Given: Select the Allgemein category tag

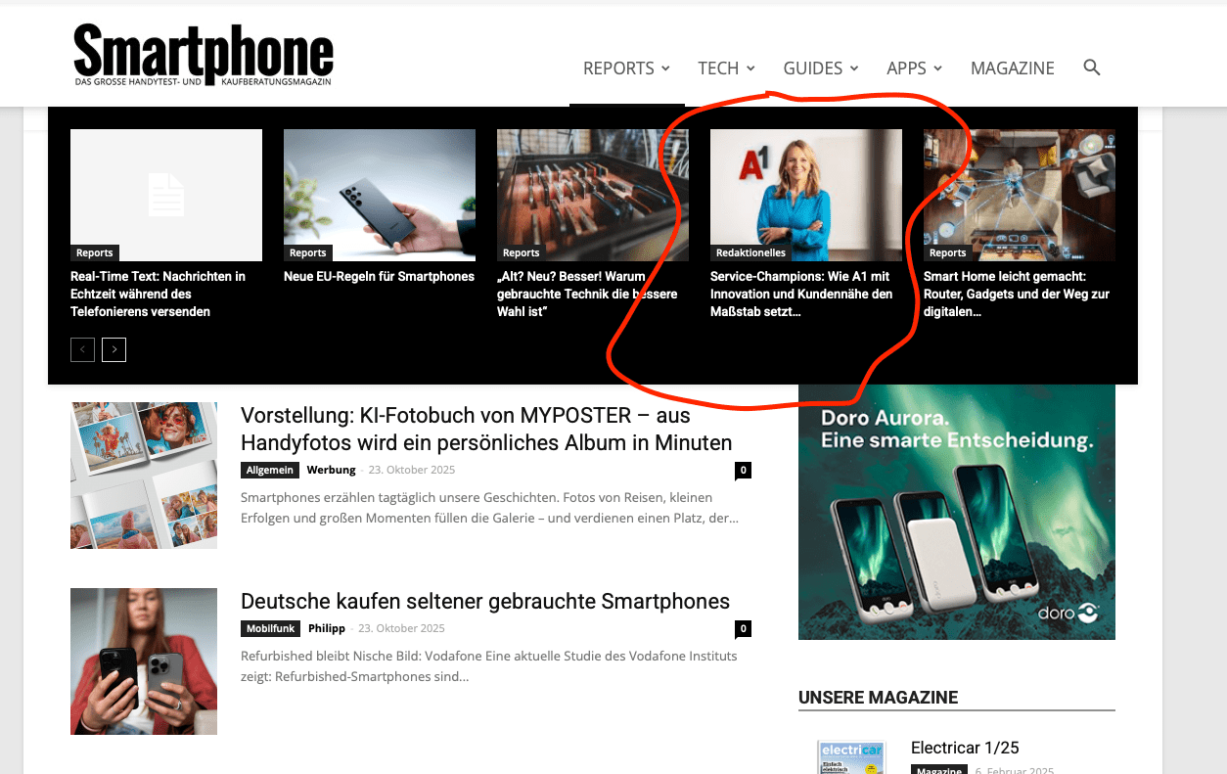Looking at the screenshot, I should pyautogui.click(x=270, y=471).
